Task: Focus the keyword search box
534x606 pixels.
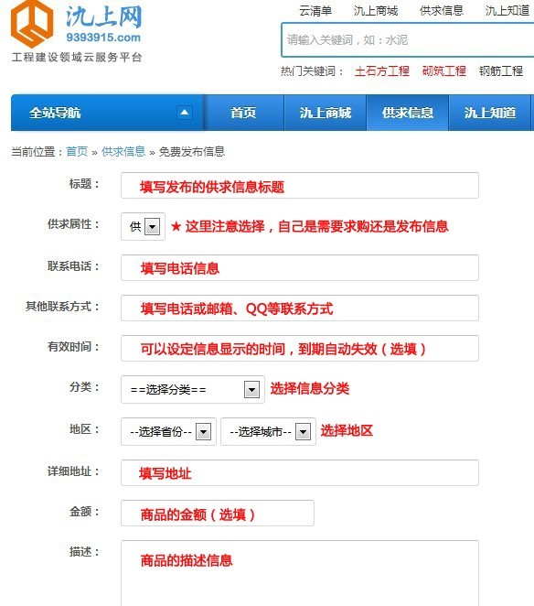Action: click(407, 39)
